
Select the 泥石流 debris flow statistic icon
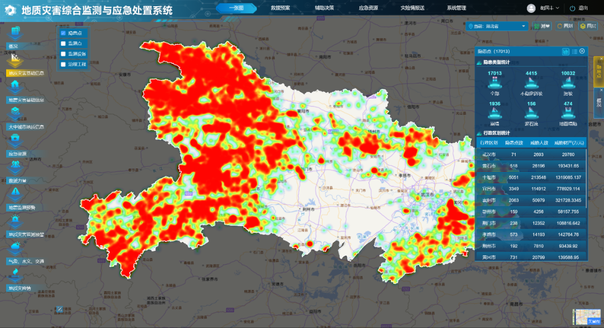click(531, 114)
